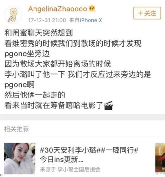
Task: Open 今日ins更新 recommended post
Action: pyautogui.click(x=62, y=160)
